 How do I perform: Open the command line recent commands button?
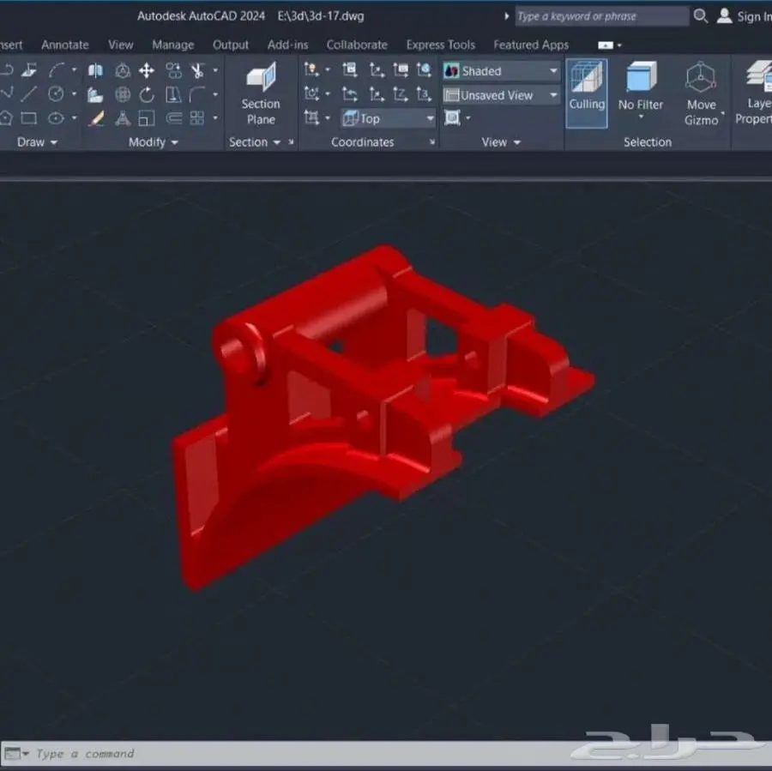click(x=17, y=754)
